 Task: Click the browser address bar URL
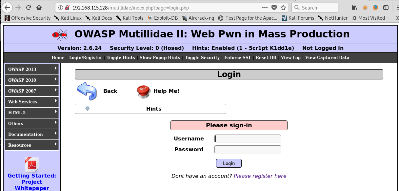click(130, 8)
